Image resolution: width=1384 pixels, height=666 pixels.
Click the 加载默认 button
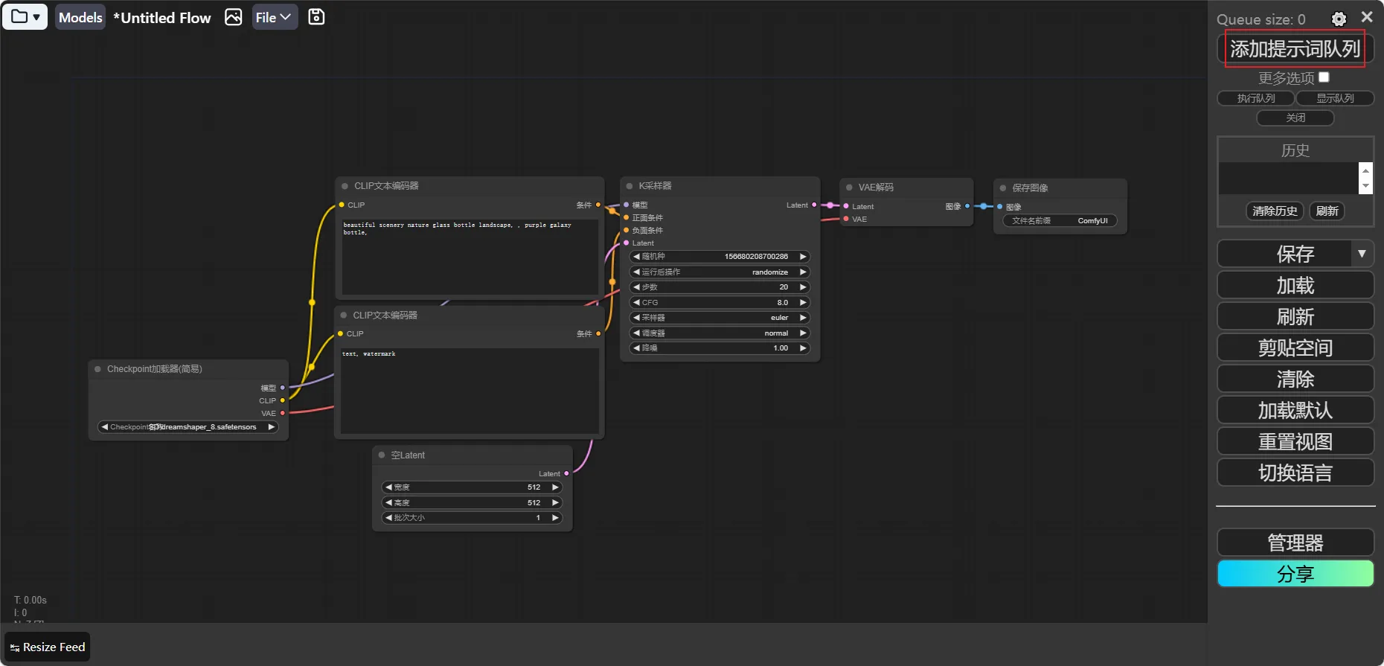[x=1295, y=410]
